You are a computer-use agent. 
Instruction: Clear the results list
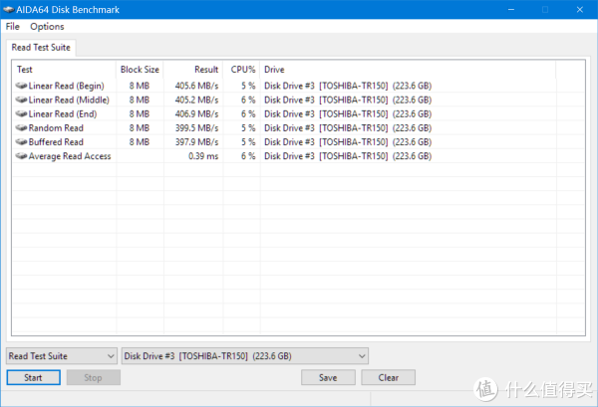(x=389, y=378)
